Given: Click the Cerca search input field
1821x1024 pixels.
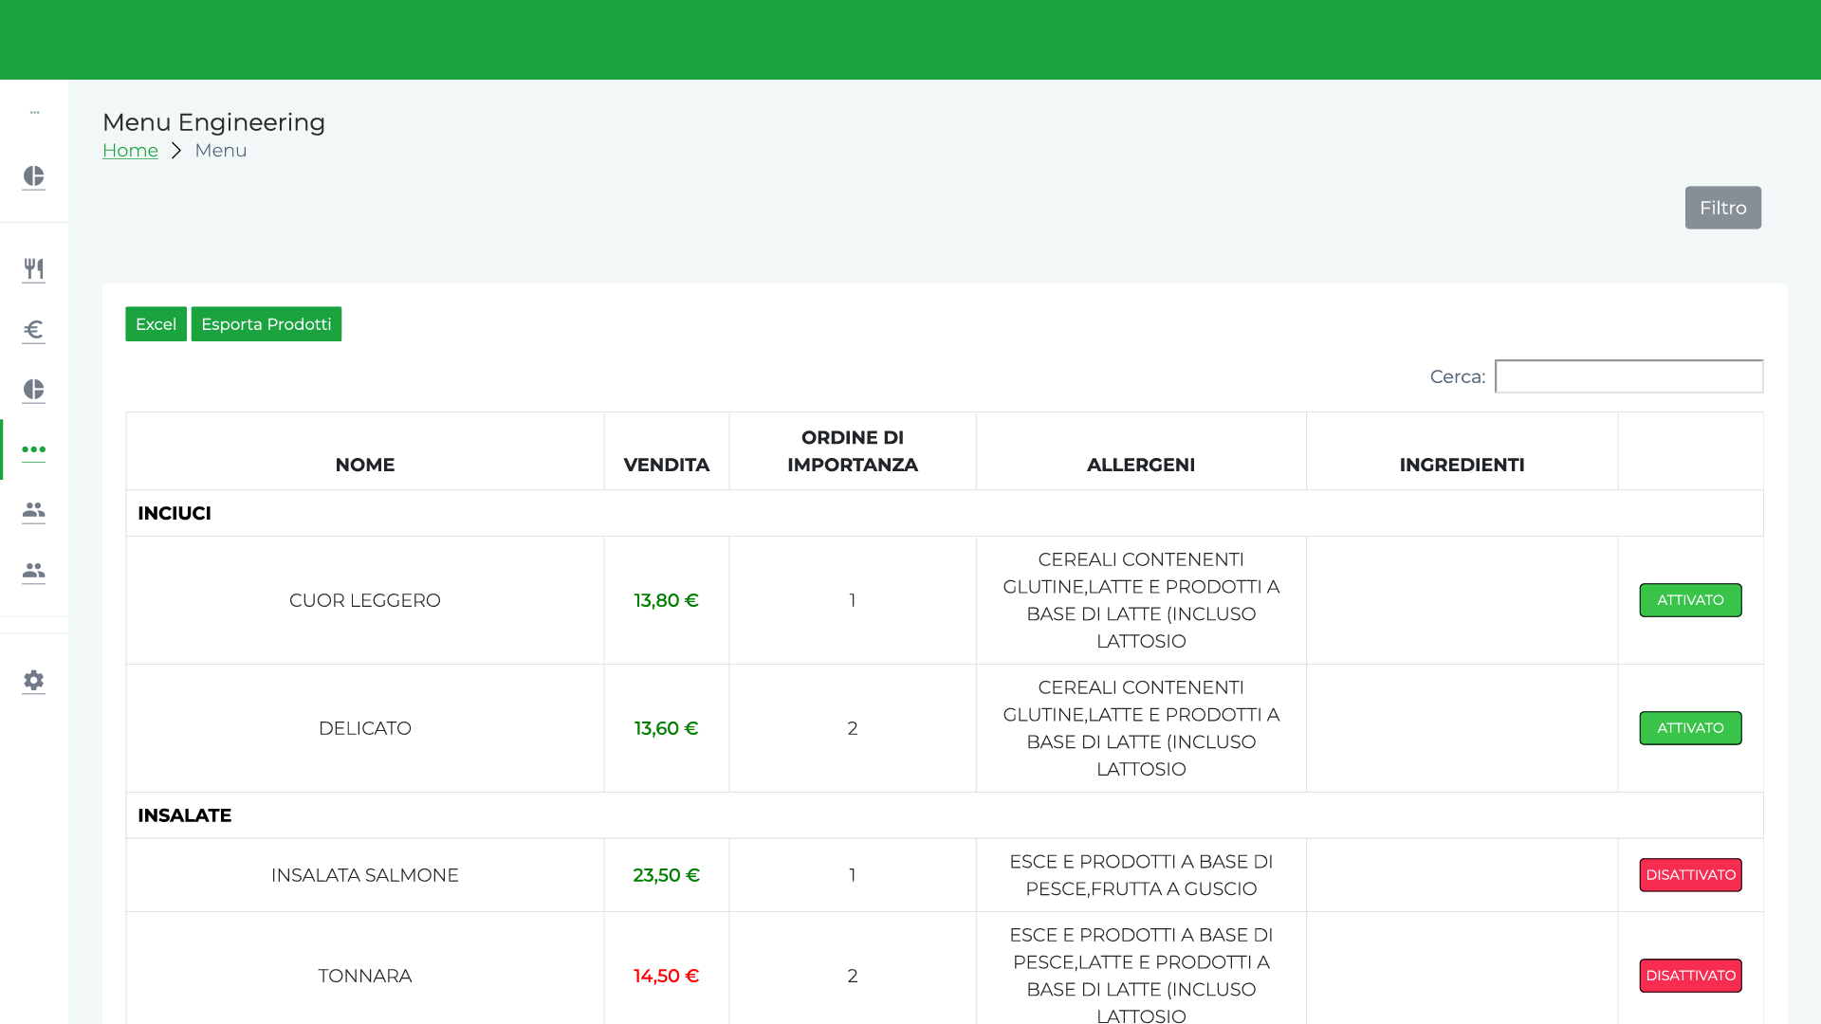Looking at the screenshot, I should (x=1628, y=376).
